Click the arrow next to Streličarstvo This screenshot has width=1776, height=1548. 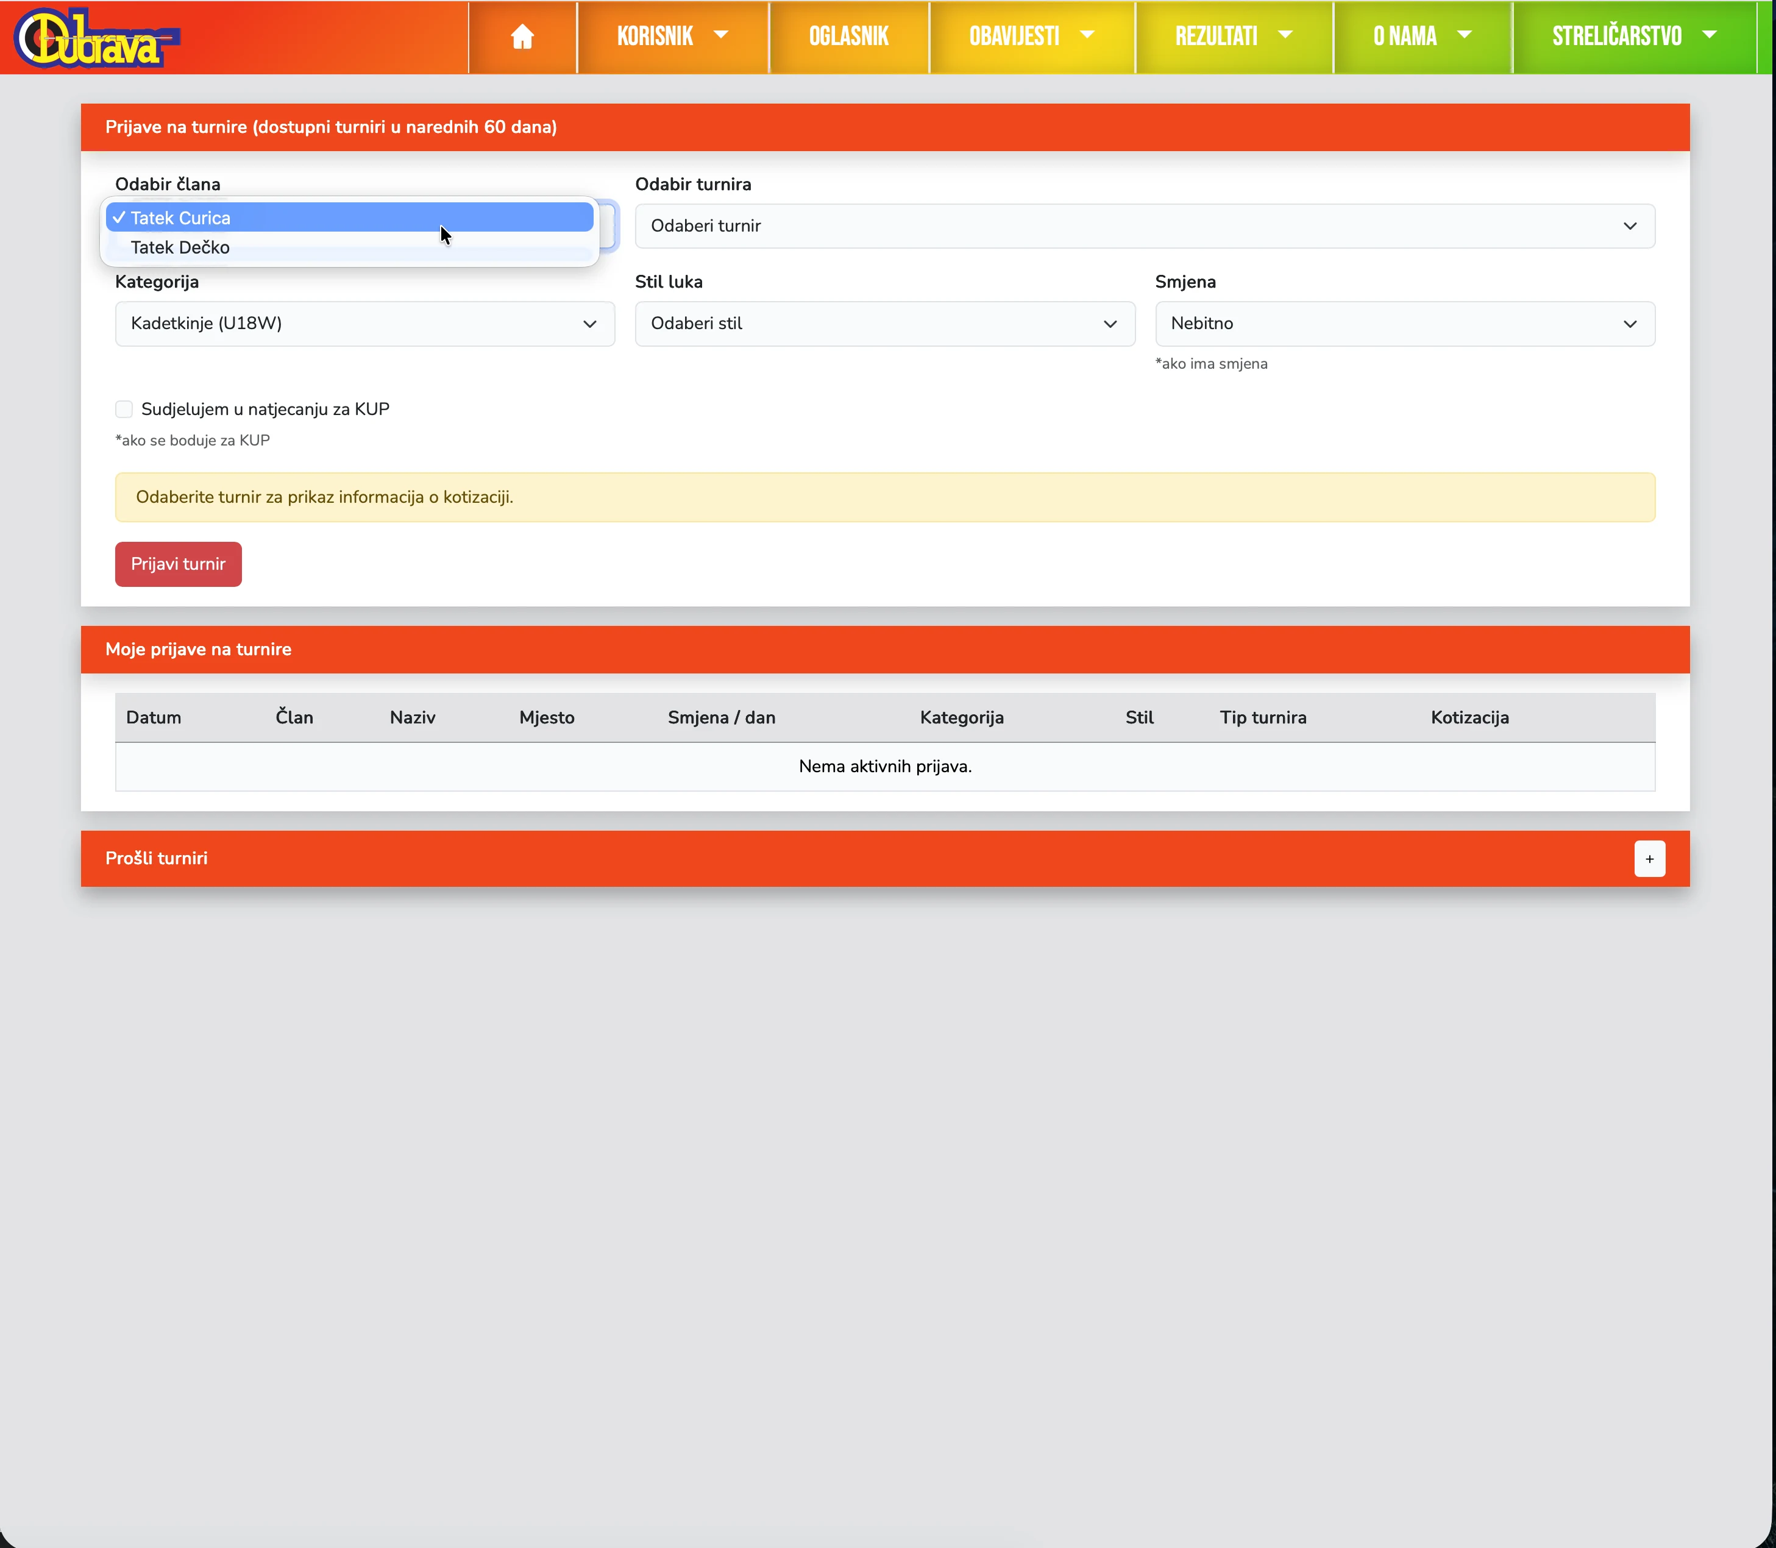pyautogui.click(x=1708, y=35)
